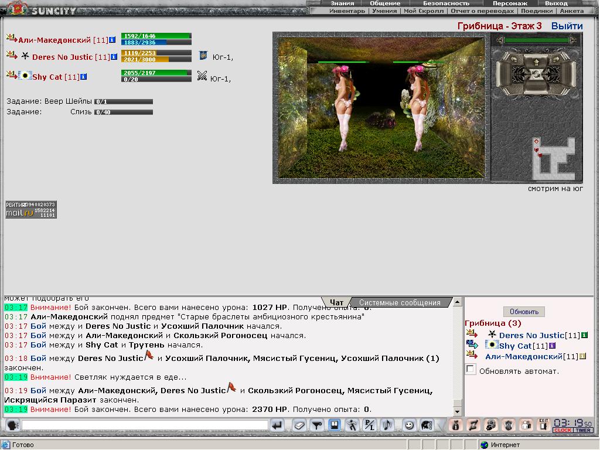Open the Умения submenu item

[x=384, y=11]
